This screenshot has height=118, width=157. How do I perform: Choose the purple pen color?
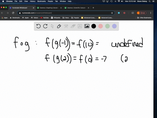114,26
